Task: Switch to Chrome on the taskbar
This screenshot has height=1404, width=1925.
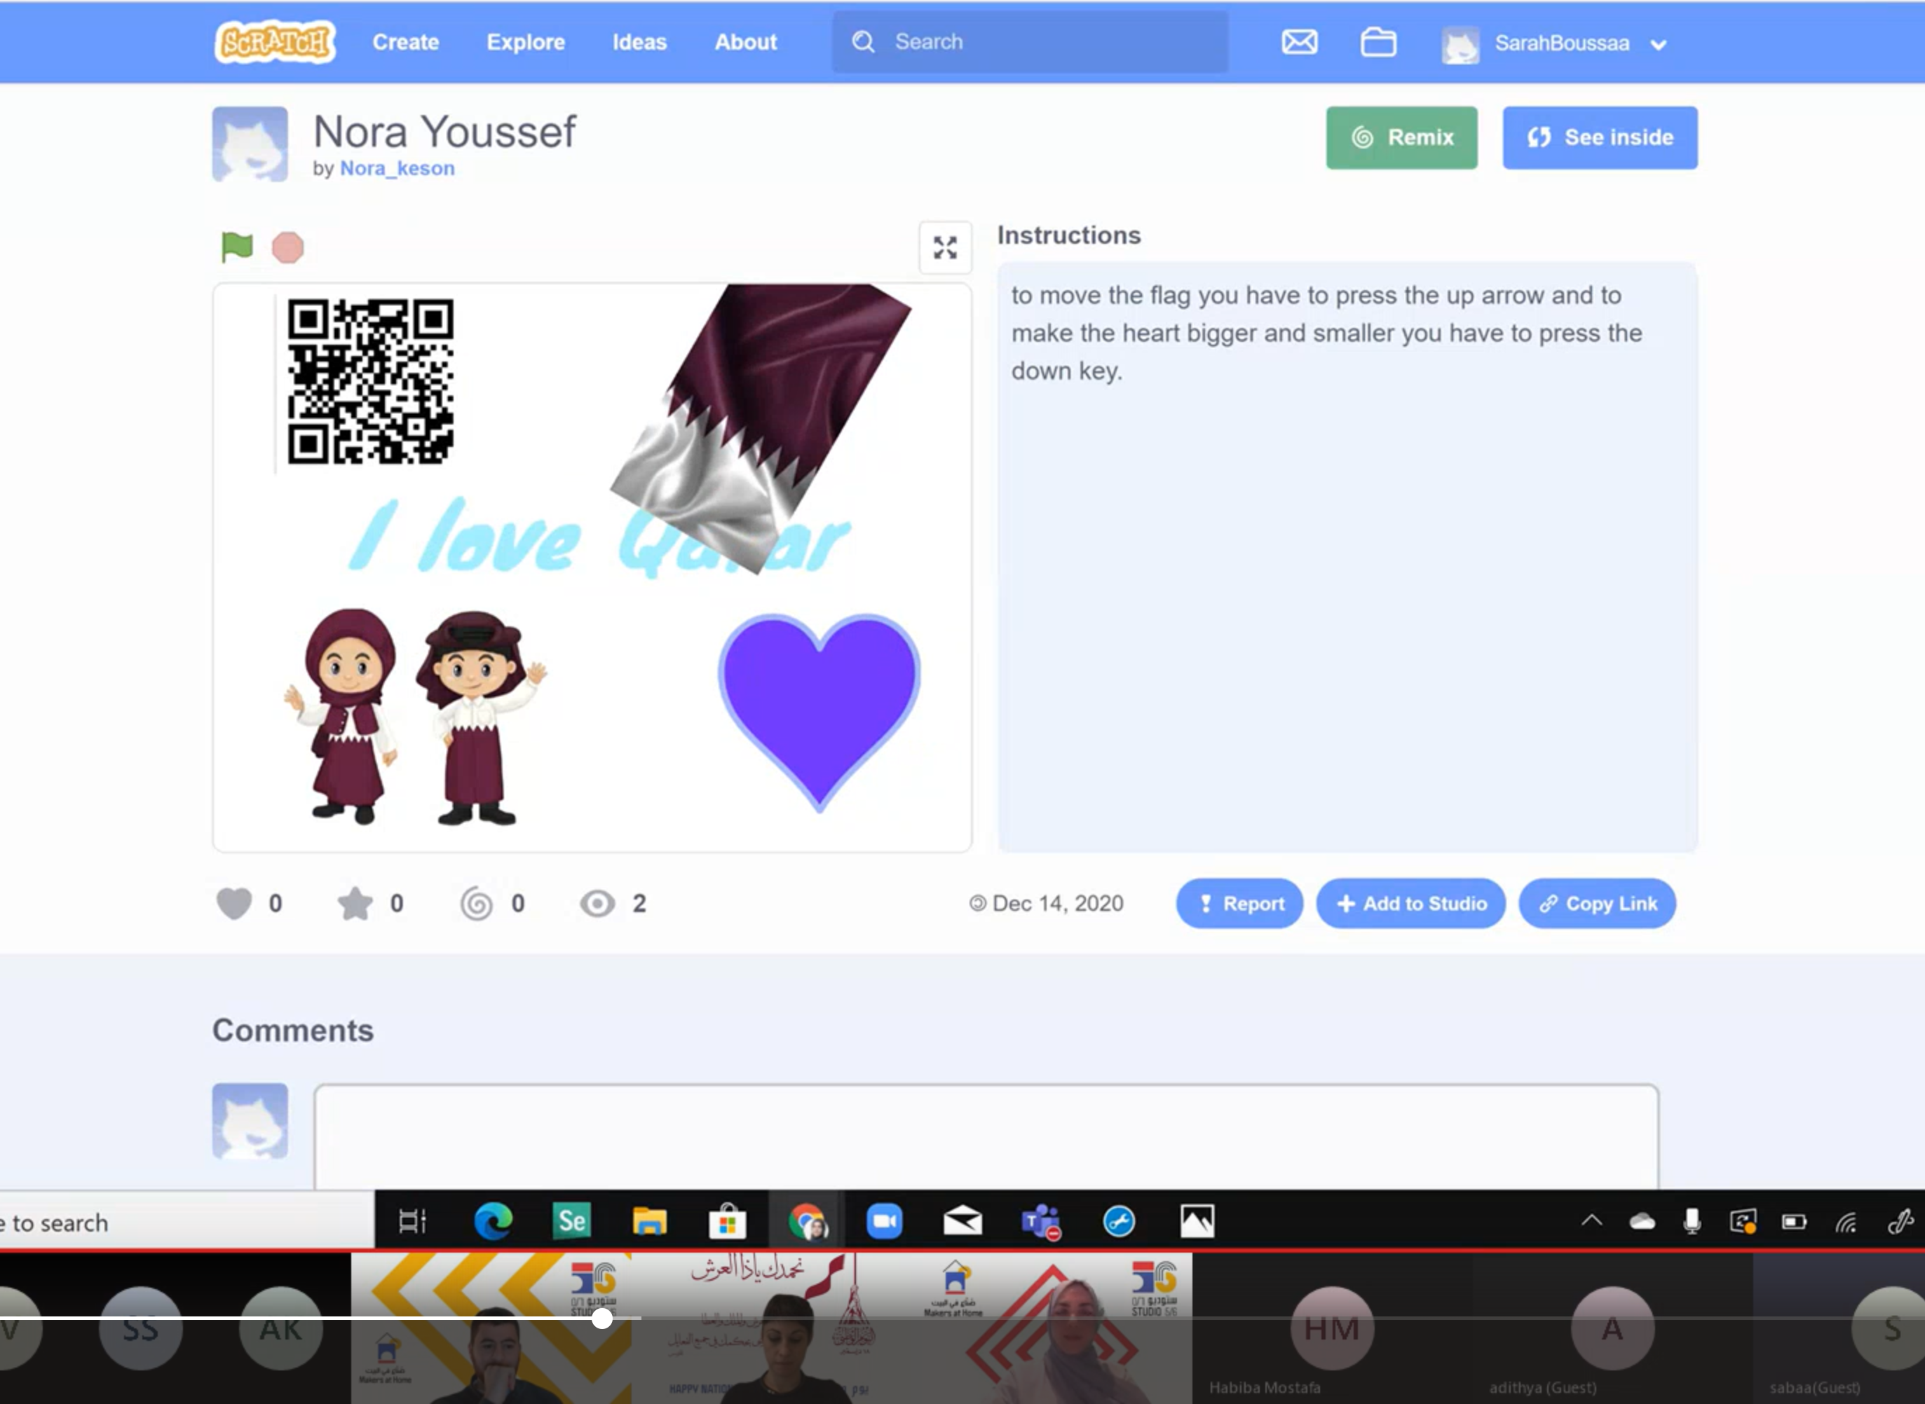Action: [806, 1221]
